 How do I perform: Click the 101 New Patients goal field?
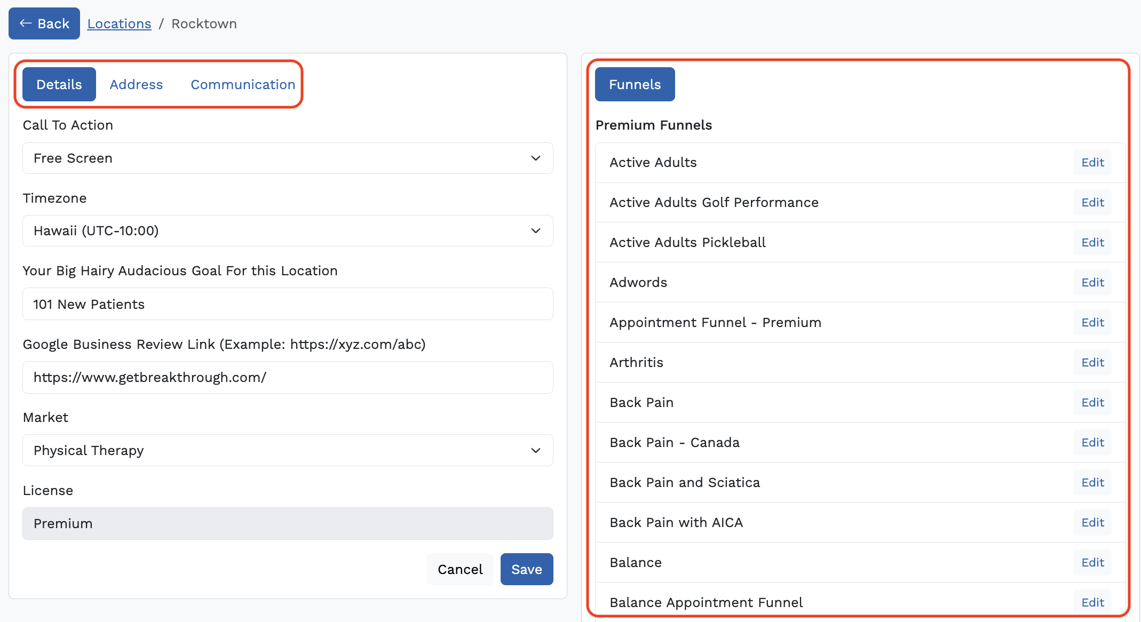tap(288, 304)
